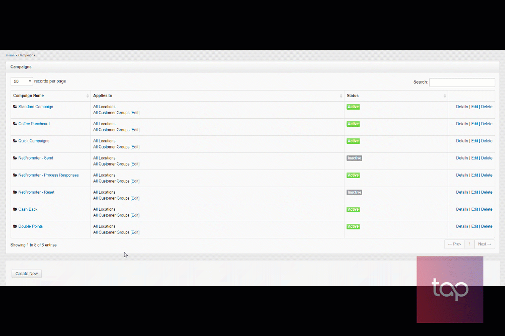Screen dimensions: 505x336
Task: Click the folder icon beside Standard Campaign
Action: coord(15,107)
